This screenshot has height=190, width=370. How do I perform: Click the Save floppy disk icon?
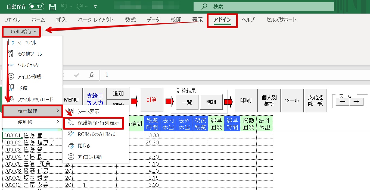53,7
